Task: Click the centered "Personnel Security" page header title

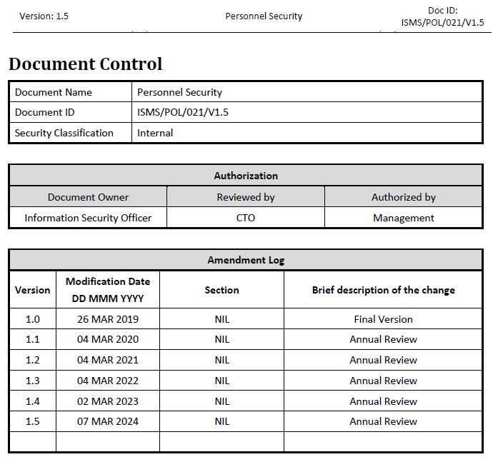Action: coord(264,16)
